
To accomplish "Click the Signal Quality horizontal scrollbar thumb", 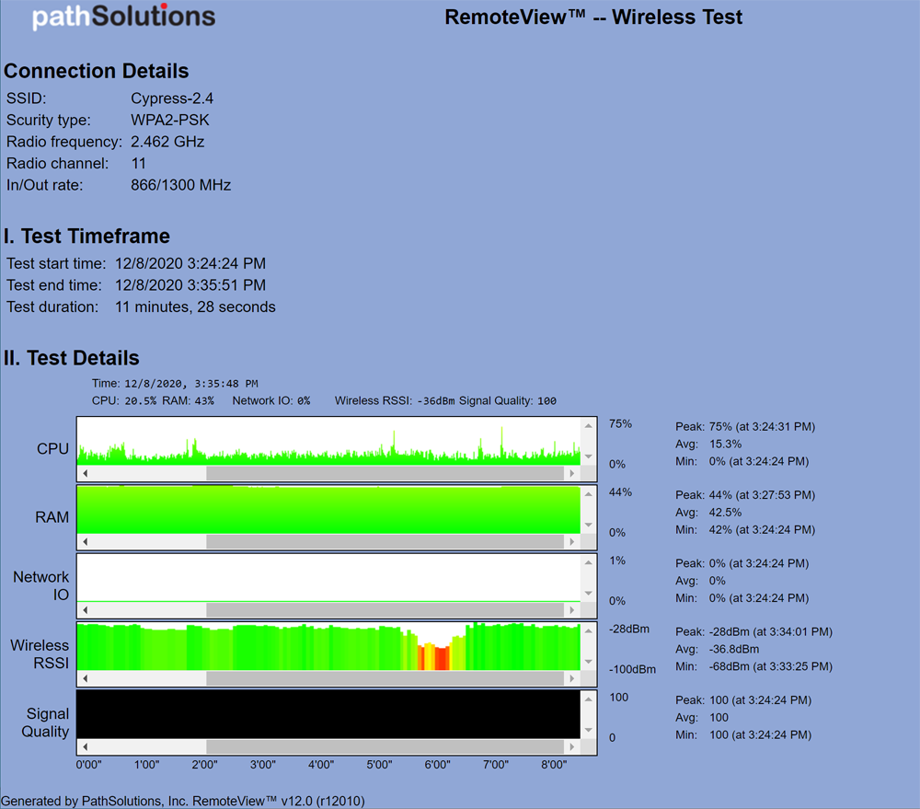I will coord(385,746).
